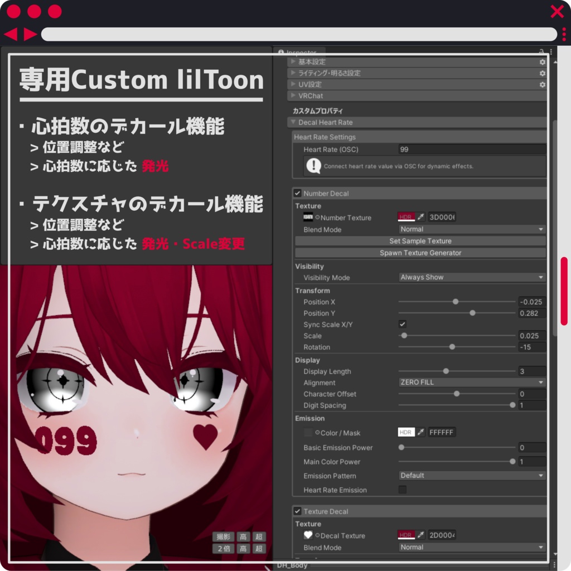Expand the VRChat foldout
Viewport: 571px width, 571px height.
293,95
